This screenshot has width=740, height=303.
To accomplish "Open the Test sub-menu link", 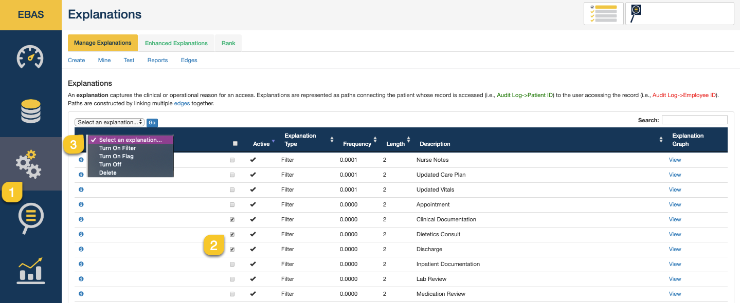I will 129,60.
